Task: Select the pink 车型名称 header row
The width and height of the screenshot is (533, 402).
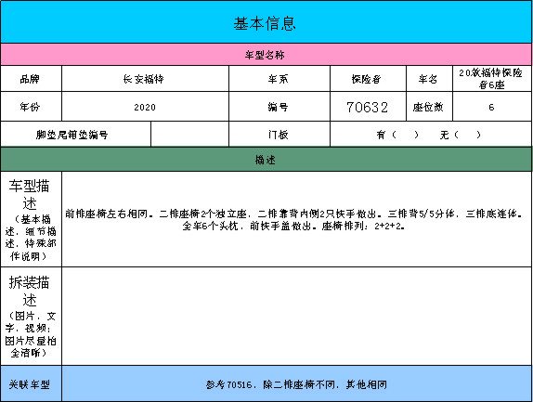Action: 266,55
